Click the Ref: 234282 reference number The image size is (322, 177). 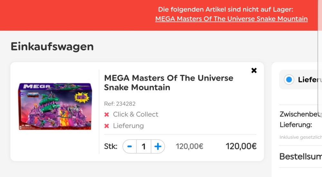point(120,104)
